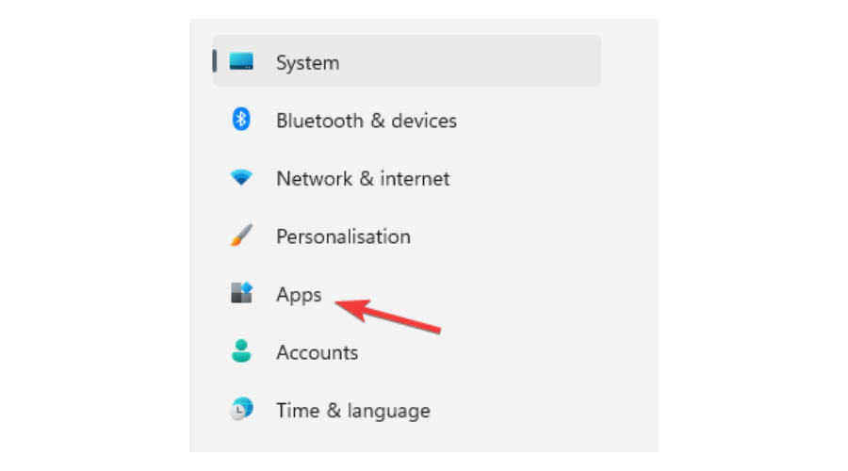This screenshot has height=471, width=848.
Task: Select the word 'language' in Time entry
Action: (389, 412)
